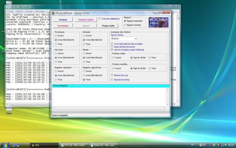236x148 pixels.
Task: Enable the Recherche Purity checkbox
Action: [x=112, y=80]
